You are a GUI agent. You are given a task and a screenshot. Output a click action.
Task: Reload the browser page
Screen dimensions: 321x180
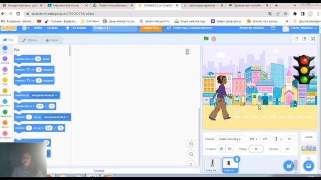click(x=18, y=13)
